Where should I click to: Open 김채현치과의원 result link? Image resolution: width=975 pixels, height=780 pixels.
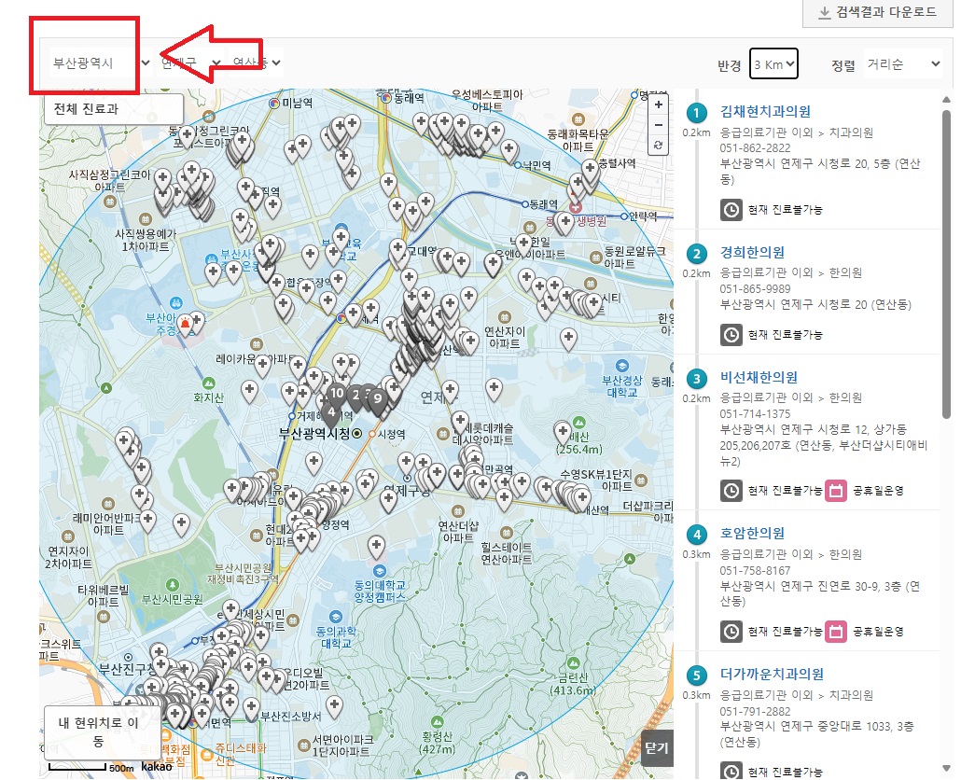(x=765, y=112)
